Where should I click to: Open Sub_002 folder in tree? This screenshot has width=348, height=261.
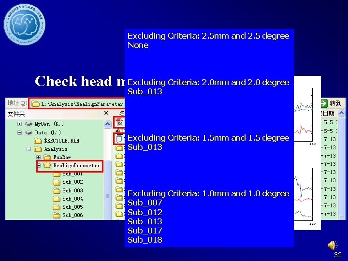(x=72, y=182)
